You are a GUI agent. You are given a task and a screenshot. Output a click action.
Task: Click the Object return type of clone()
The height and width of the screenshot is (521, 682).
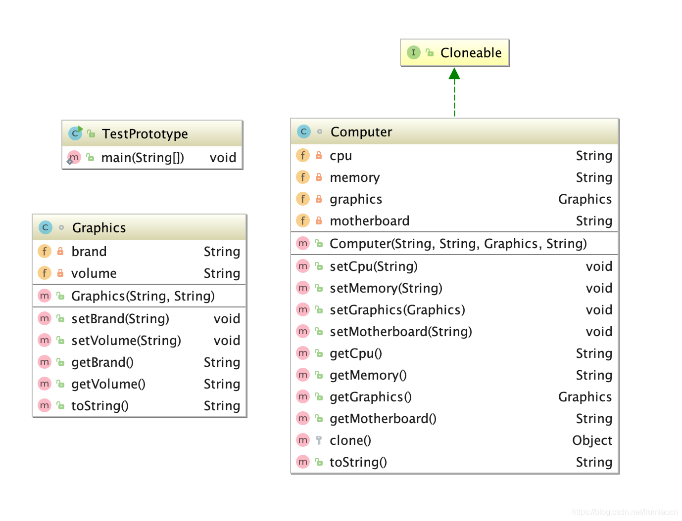[x=592, y=440]
